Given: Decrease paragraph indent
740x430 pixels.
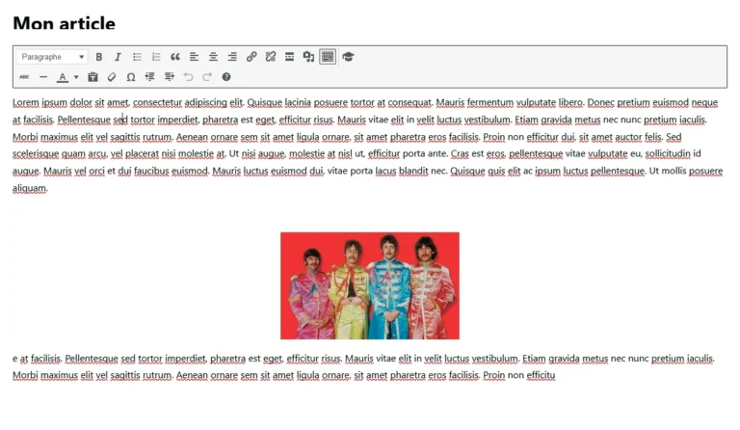Looking at the screenshot, I should (x=150, y=77).
